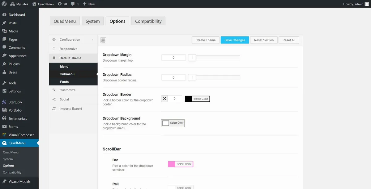Open My Sites in admin bar

point(19,4)
